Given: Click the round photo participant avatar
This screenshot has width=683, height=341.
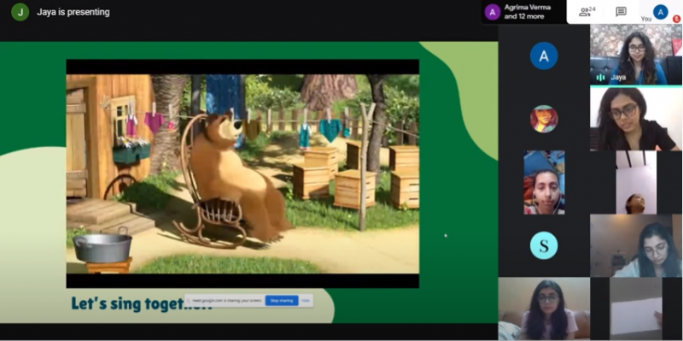Looking at the screenshot, I should 544,119.
